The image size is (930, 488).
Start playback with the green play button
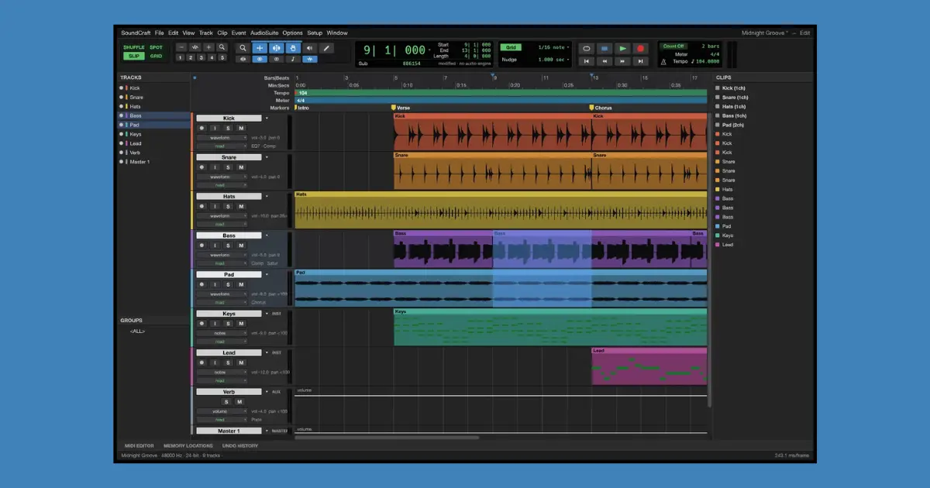622,48
